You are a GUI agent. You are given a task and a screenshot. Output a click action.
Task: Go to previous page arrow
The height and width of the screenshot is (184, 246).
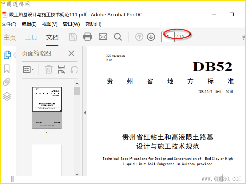pyautogui.click(x=139, y=37)
